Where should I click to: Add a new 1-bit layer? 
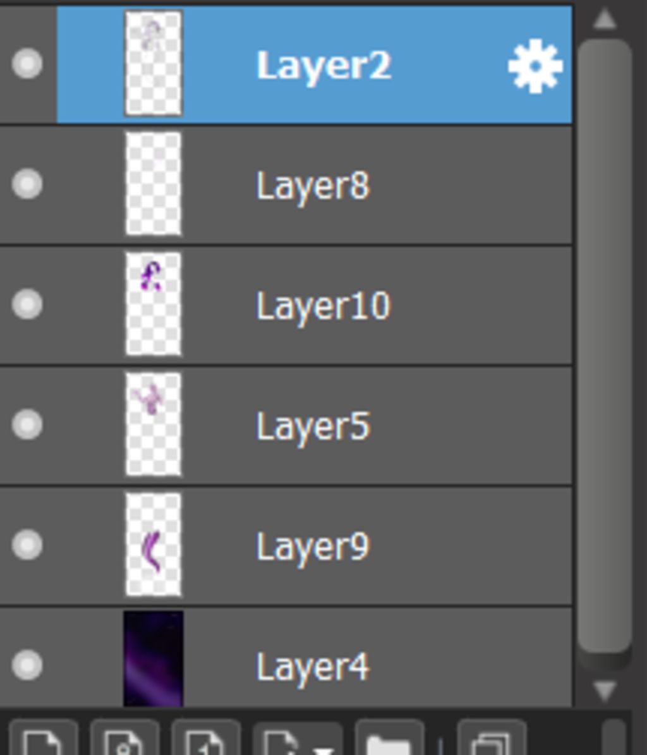pyautogui.click(x=206, y=738)
